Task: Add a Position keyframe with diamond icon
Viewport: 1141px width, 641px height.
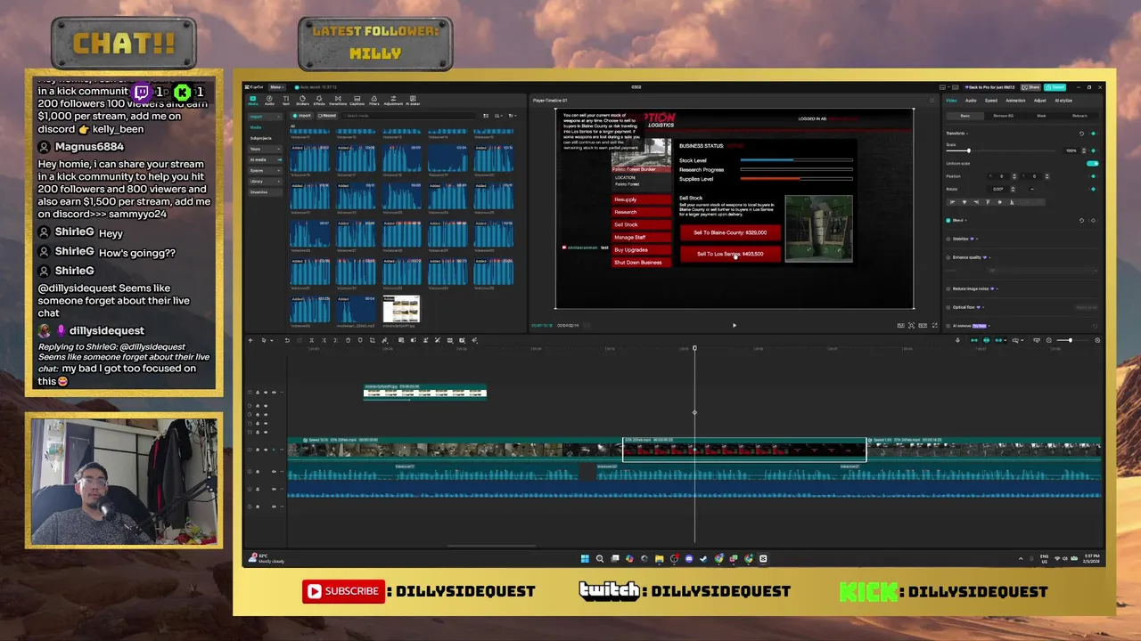Action: 1093,176
